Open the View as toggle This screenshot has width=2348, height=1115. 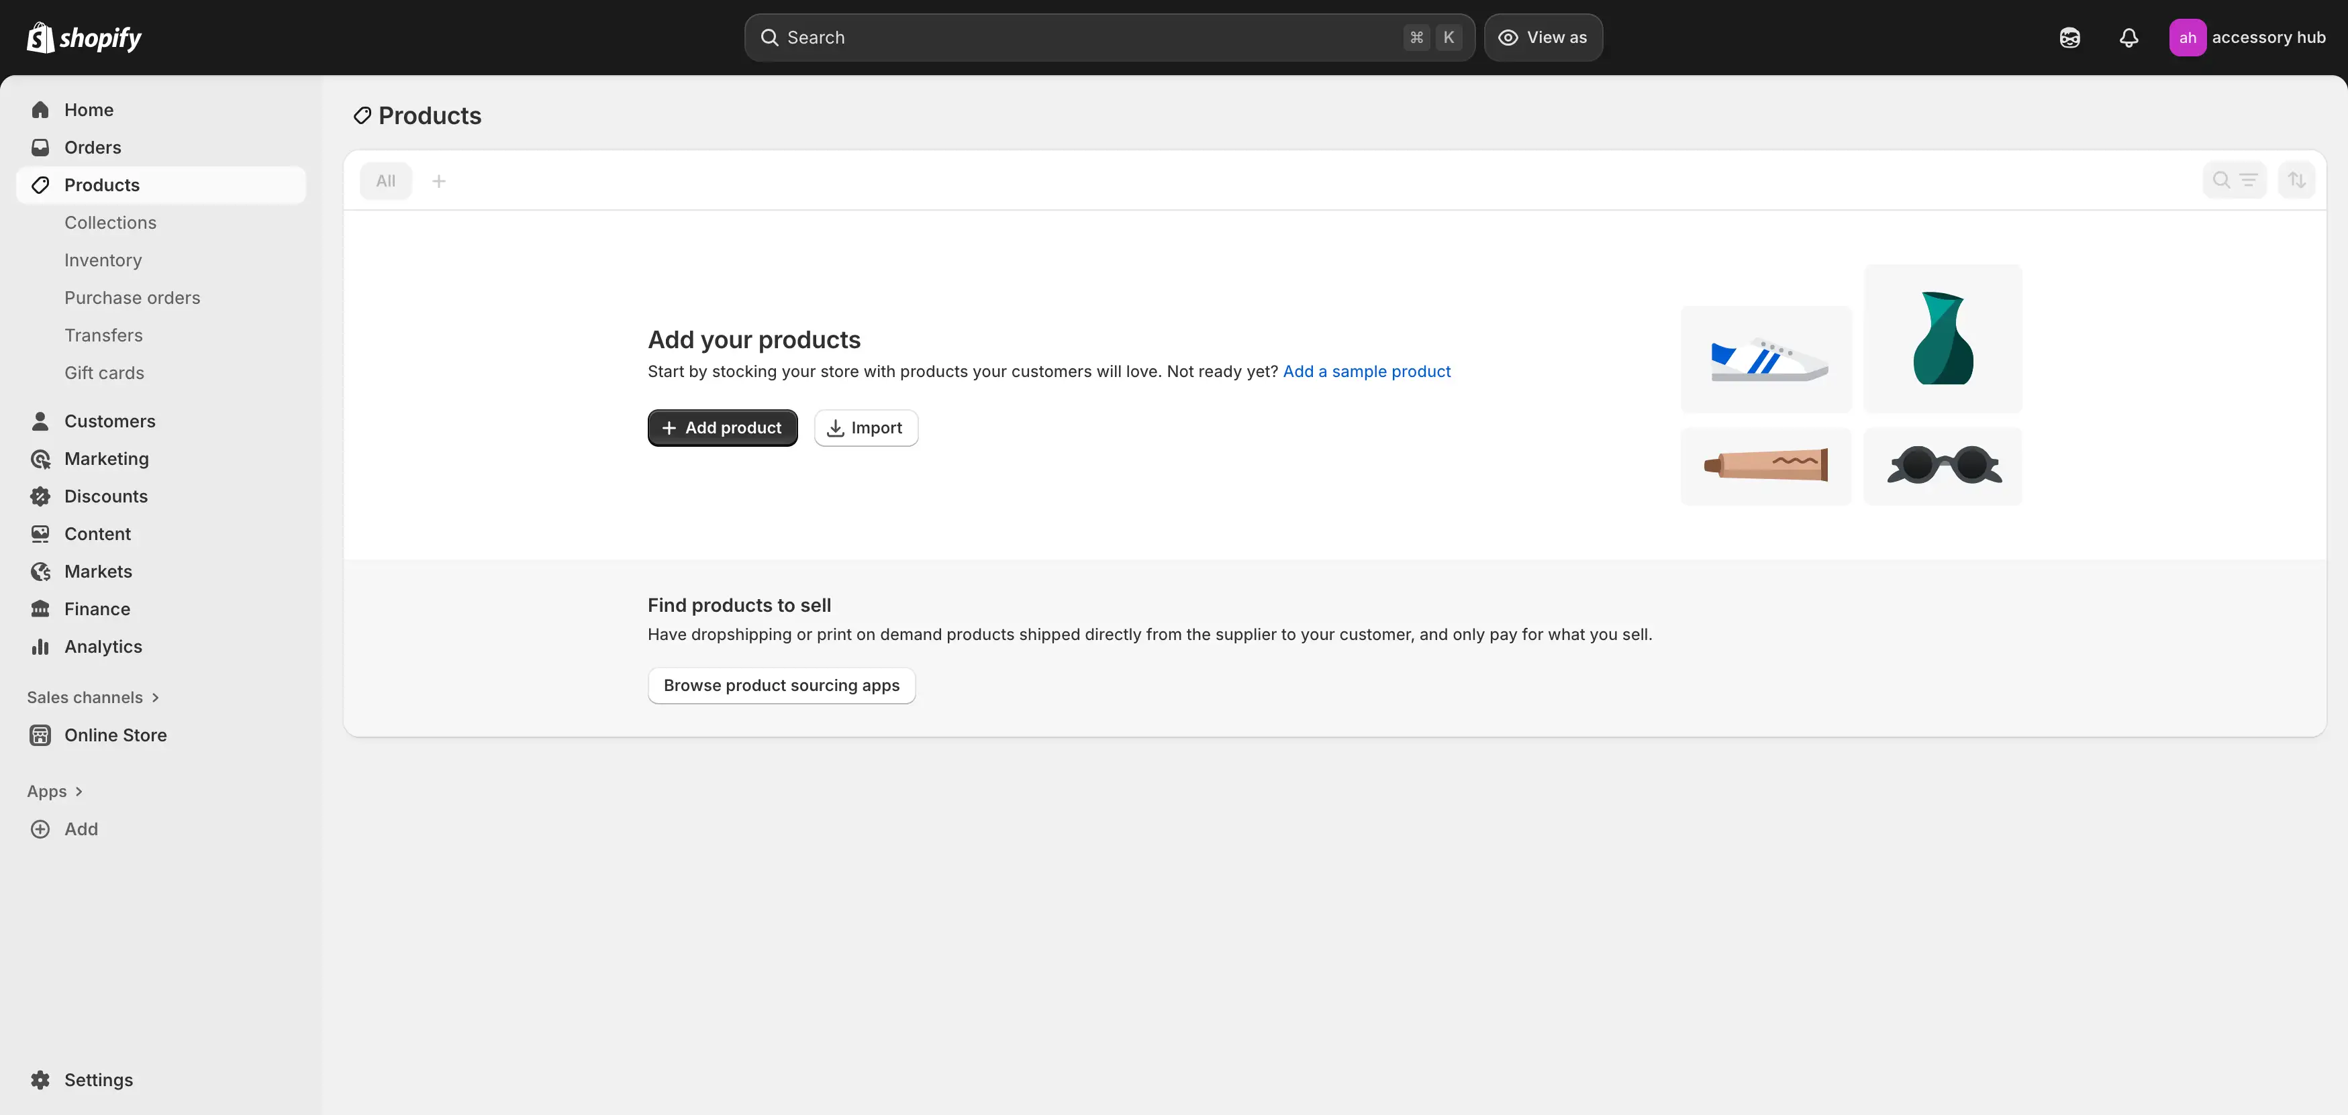(x=1543, y=38)
